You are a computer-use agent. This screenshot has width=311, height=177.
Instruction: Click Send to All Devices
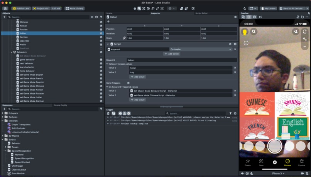(292, 8)
